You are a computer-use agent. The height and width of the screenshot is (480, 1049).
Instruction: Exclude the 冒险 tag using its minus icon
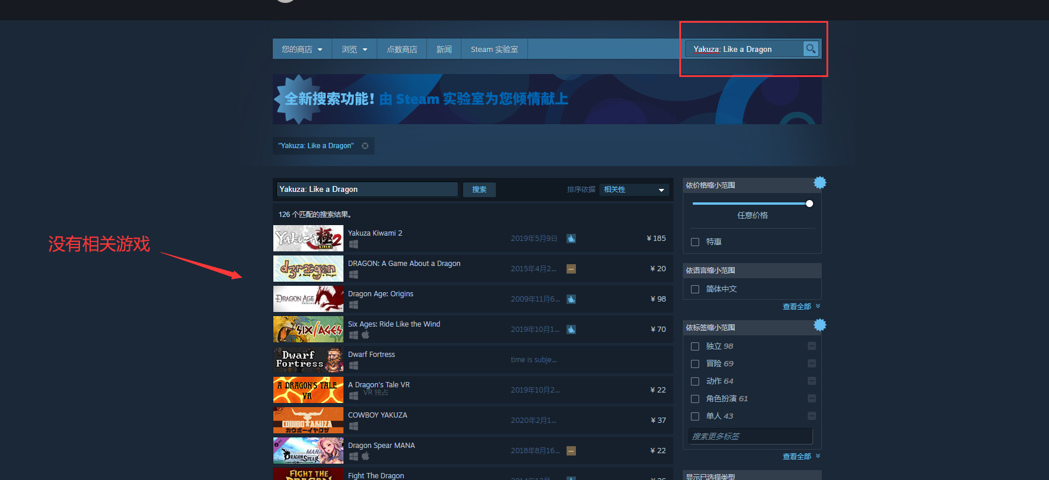coord(812,363)
